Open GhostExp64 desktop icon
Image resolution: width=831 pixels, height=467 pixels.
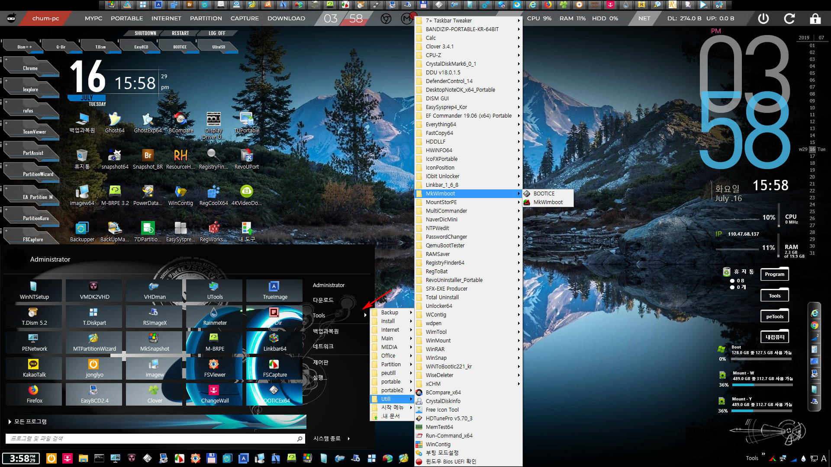tap(148, 122)
